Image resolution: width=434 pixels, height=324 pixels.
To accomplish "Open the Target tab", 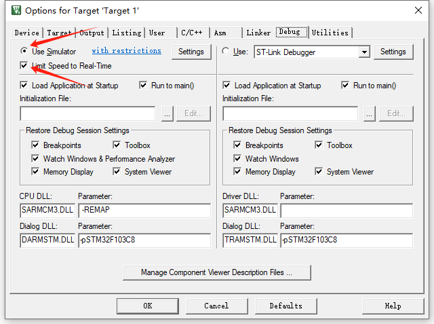I will [x=59, y=33].
